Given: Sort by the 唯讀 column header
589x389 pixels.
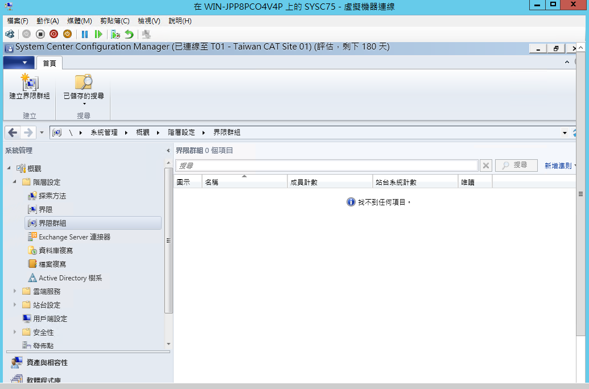Looking at the screenshot, I should coord(475,182).
